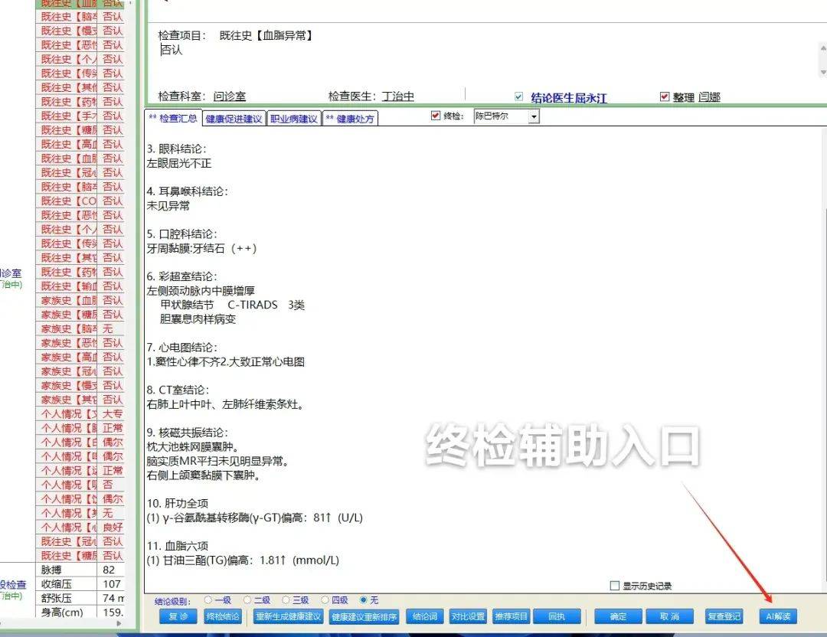Click the 终检结论 button
Image resolution: width=827 pixels, height=637 pixels.
[x=223, y=616]
